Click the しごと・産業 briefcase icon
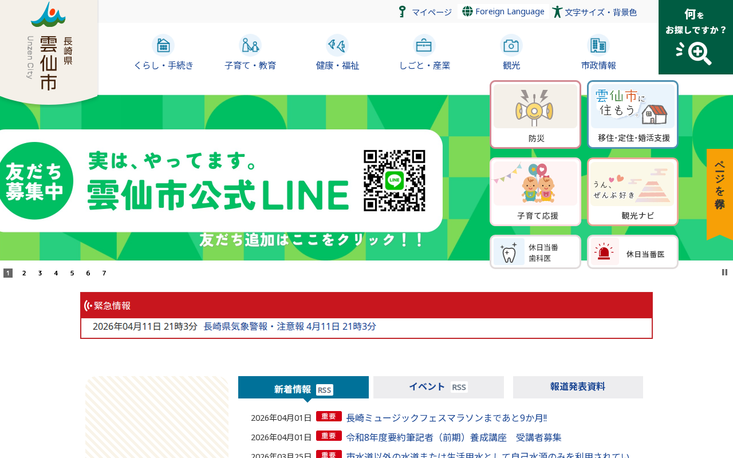This screenshot has width=733, height=458. tap(424, 45)
